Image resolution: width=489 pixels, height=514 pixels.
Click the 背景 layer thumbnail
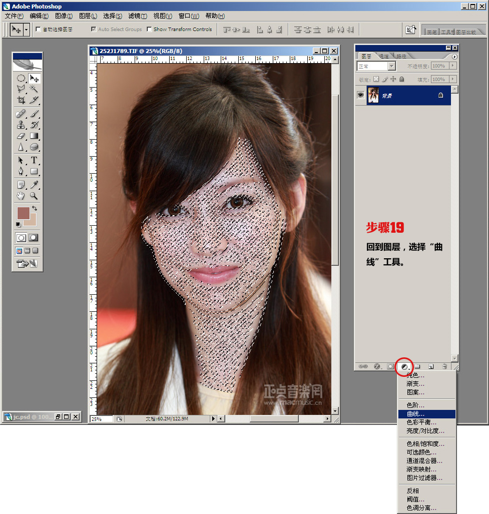point(373,95)
